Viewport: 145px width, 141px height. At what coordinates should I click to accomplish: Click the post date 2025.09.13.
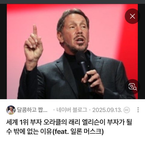[x=107, y=110]
